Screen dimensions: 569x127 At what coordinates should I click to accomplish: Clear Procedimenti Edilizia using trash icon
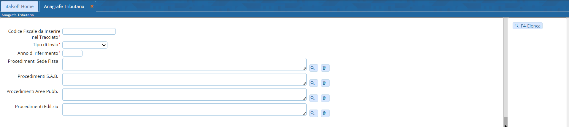click(325, 113)
